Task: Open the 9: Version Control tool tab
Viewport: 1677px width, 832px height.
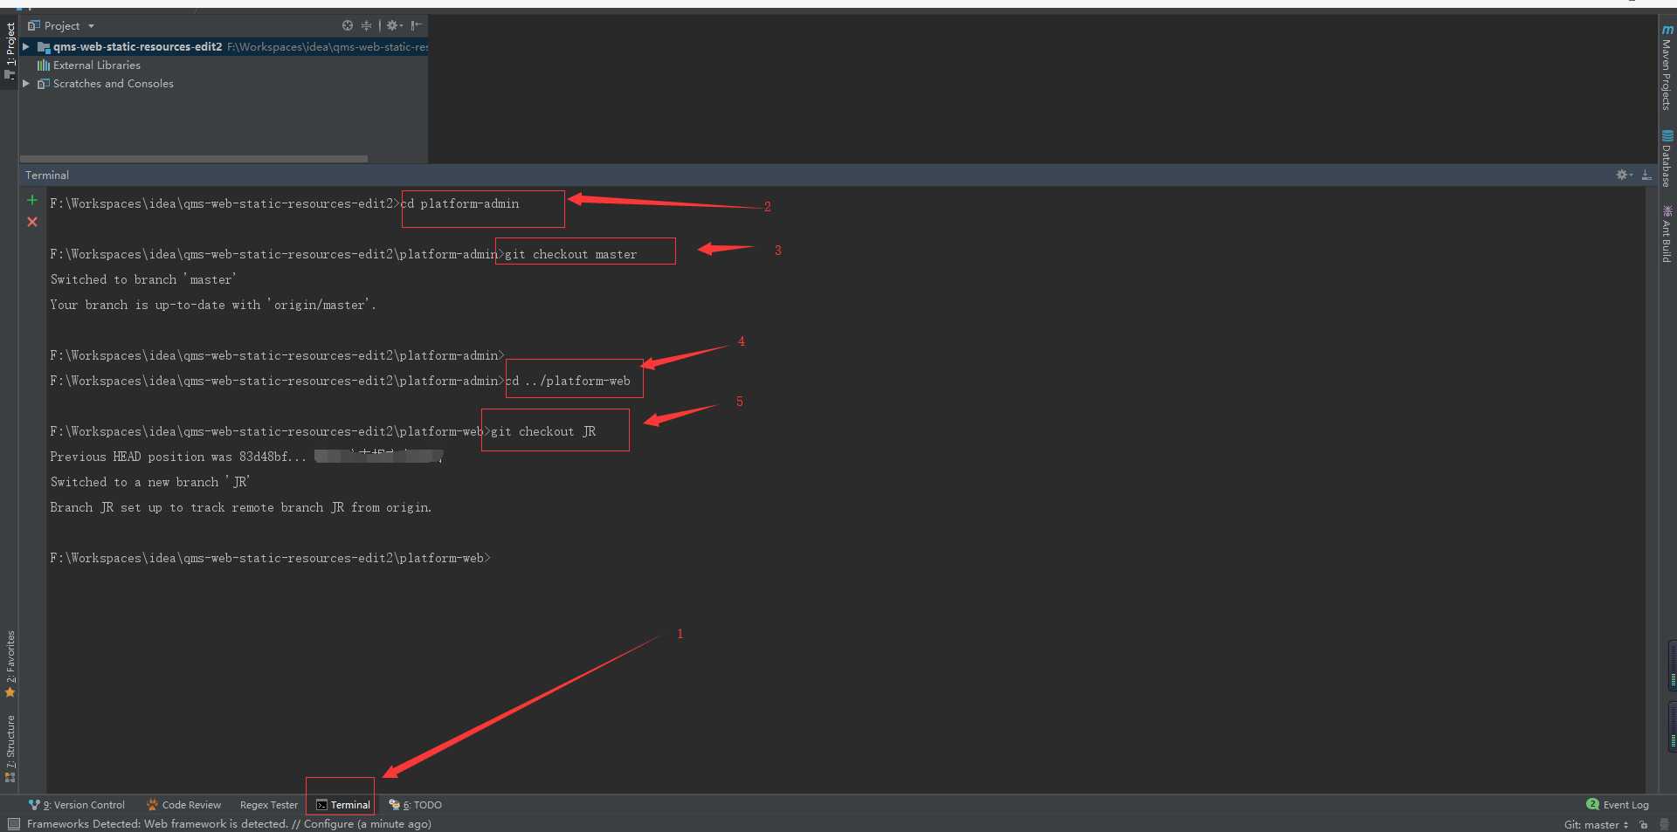Action: (77, 805)
